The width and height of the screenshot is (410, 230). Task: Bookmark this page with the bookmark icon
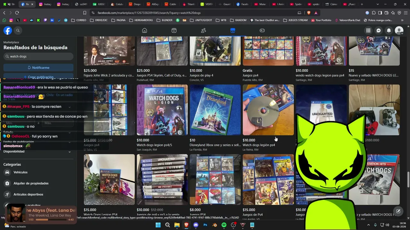(85, 13)
